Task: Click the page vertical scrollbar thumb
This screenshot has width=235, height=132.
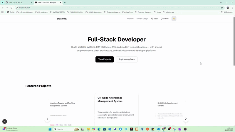Action: click(x=234, y=41)
